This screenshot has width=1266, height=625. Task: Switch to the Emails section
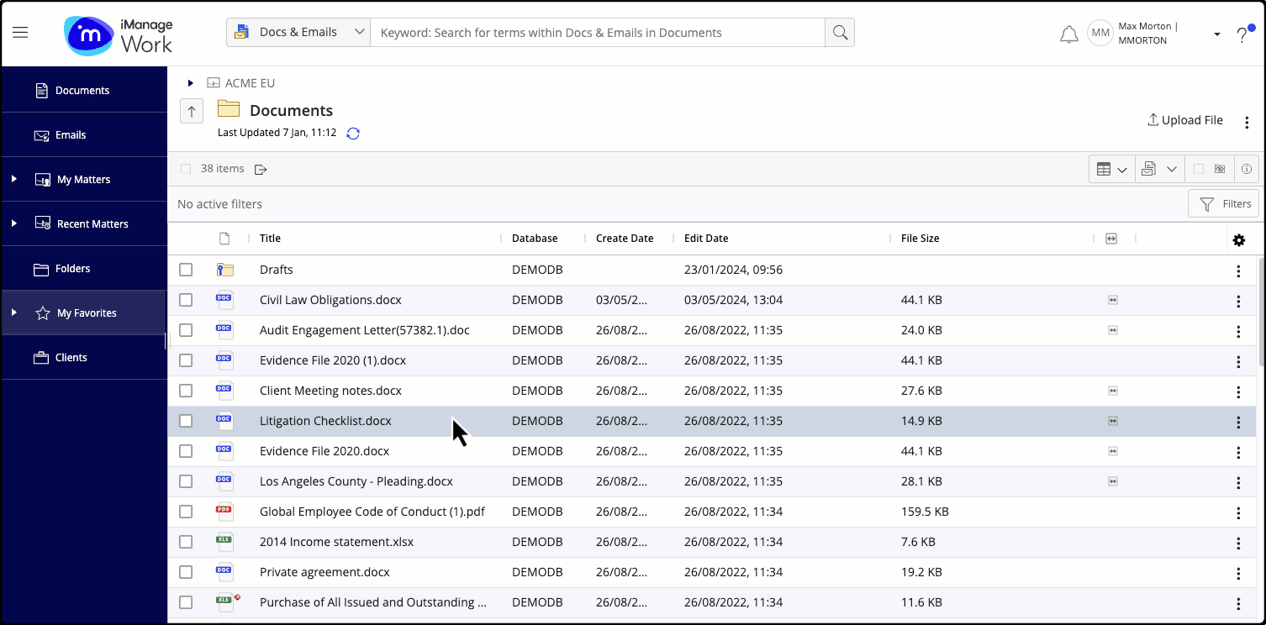point(70,134)
